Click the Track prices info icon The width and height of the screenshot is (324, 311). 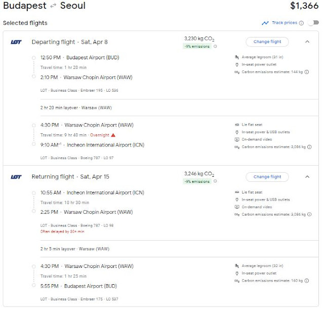click(301, 23)
